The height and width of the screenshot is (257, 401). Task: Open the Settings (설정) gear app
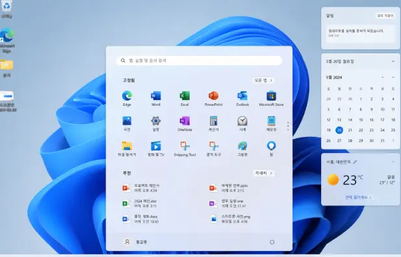point(156,124)
